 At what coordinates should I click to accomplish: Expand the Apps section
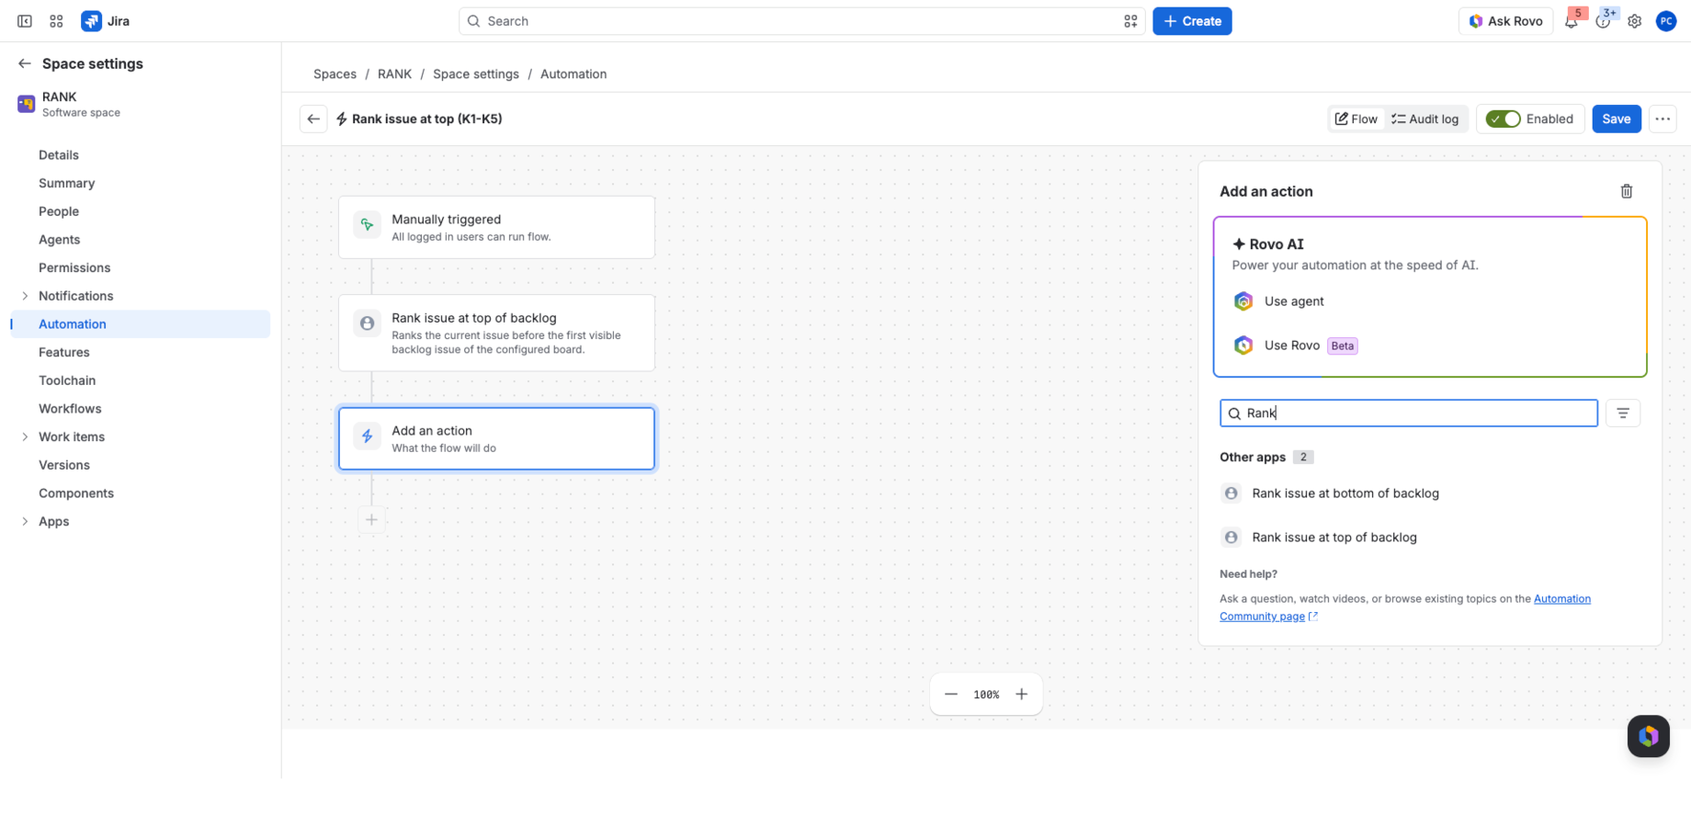point(25,521)
